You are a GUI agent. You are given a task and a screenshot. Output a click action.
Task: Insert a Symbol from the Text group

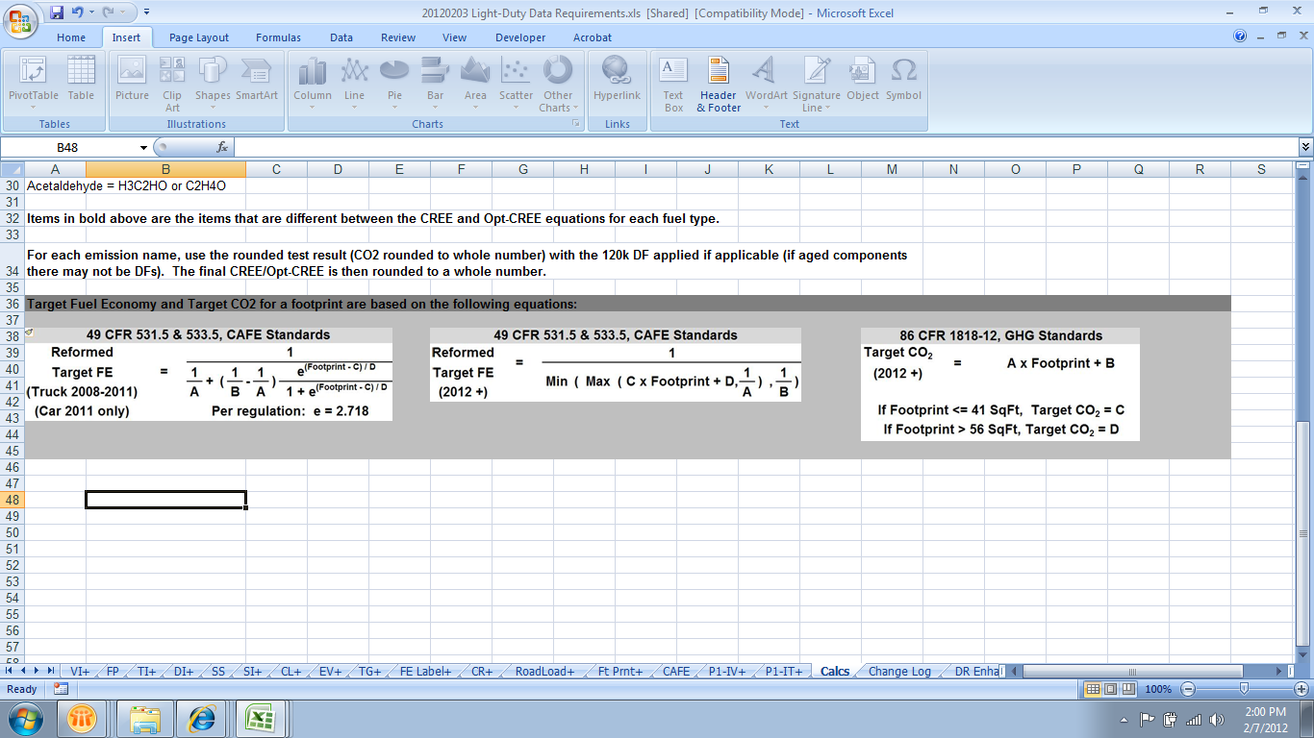(903, 80)
